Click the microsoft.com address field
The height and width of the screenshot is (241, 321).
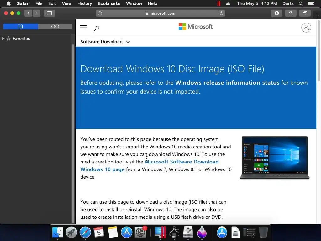tap(160, 13)
